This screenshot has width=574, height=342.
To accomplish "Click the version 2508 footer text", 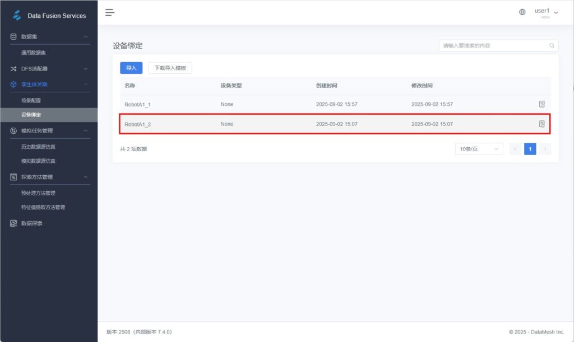I will coord(139,332).
